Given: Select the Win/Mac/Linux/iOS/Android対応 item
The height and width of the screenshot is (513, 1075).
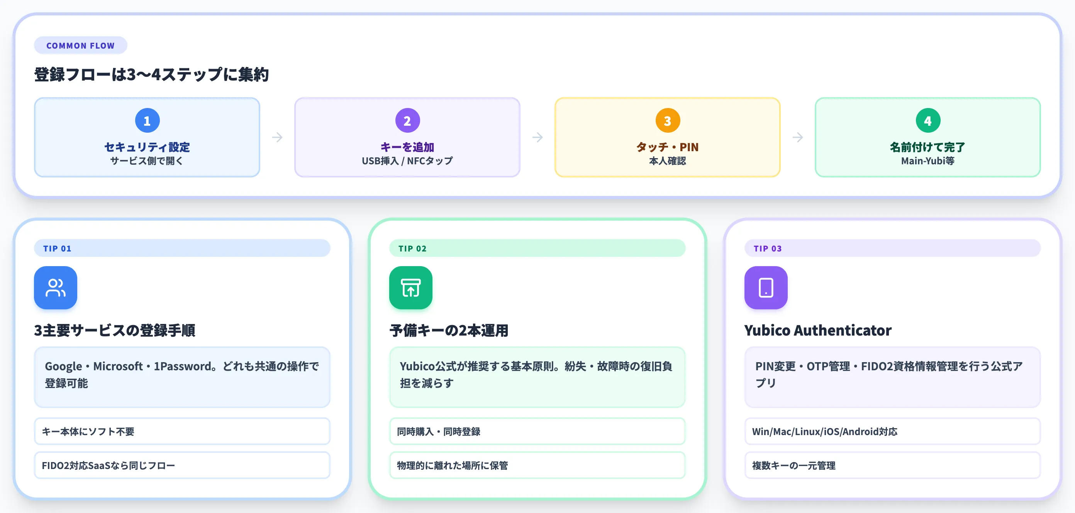Looking at the screenshot, I should (x=892, y=431).
